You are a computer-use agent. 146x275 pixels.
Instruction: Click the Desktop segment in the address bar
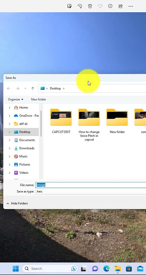55,88
